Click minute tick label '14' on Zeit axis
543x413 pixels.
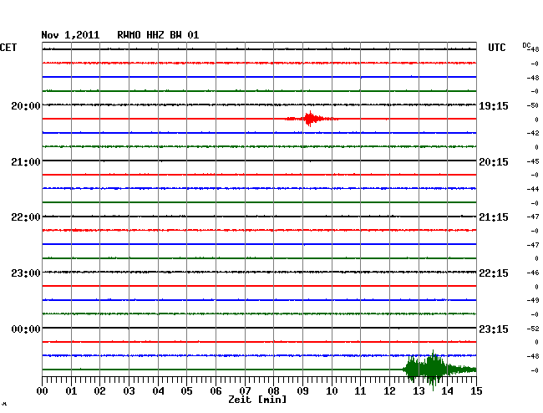point(447,391)
